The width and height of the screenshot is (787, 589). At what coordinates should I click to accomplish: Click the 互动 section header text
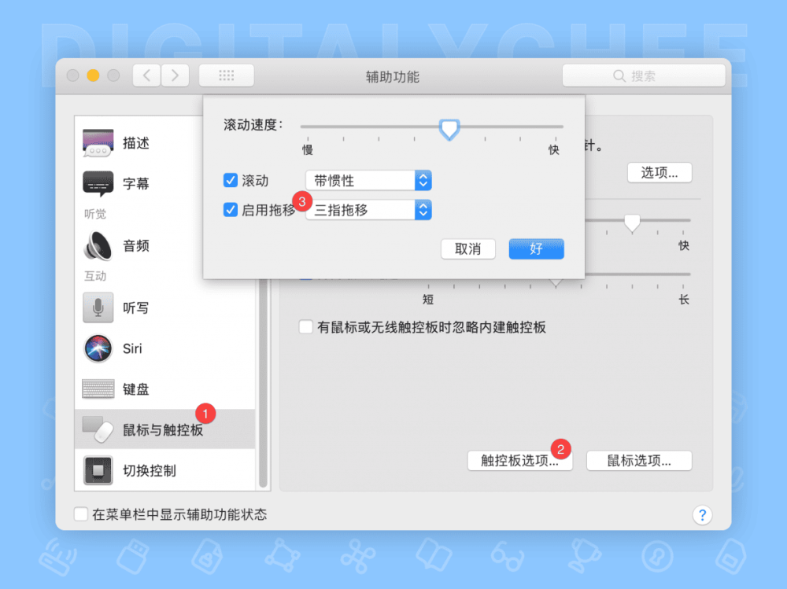pyautogui.click(x=95, y=276)
